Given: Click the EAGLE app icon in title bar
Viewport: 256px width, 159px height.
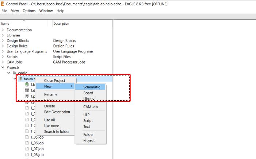Looking at the screenshot, I should tap(3, 4).
